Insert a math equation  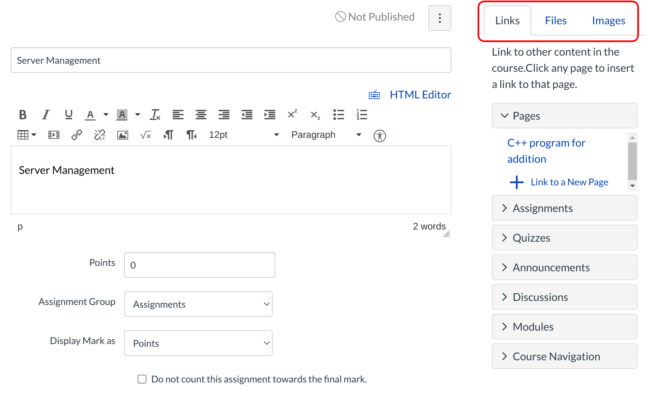tap(145, 135)
